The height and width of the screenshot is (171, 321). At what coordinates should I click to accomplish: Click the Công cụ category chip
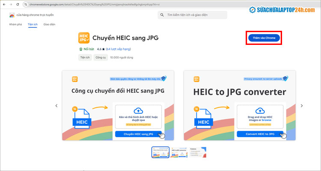pyautogui.click(x=101, y=57)
